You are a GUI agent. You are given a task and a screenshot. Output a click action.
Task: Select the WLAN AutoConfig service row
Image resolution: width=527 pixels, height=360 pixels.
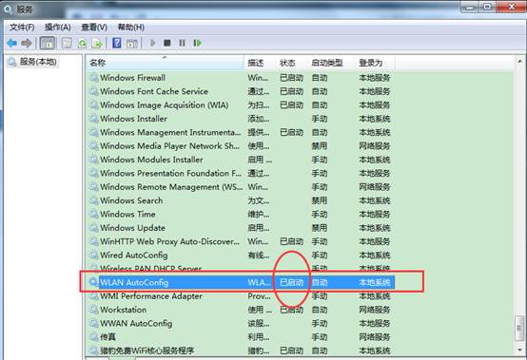click(x=242, y=282)
